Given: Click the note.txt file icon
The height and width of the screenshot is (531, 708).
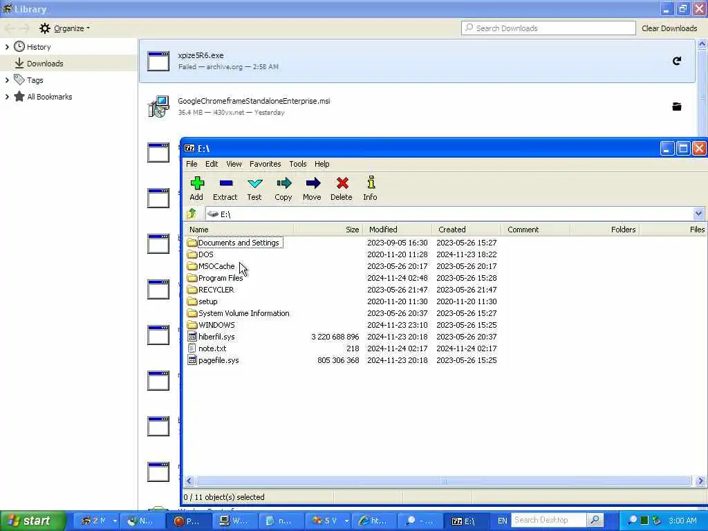Looking at the screenshot, I should (192, 348).
